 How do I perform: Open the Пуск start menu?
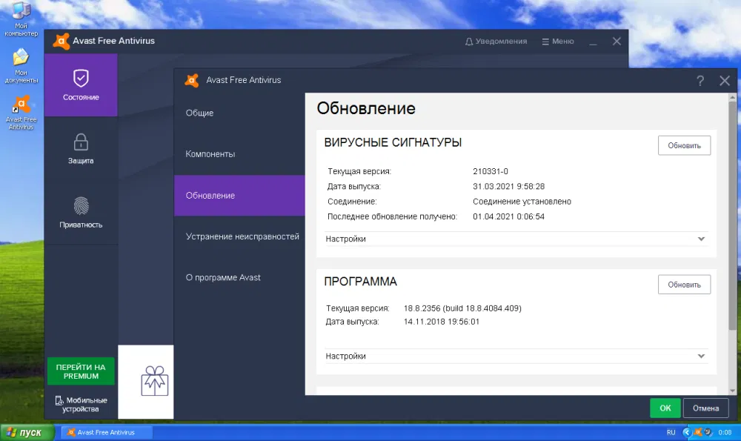point(27,433)
